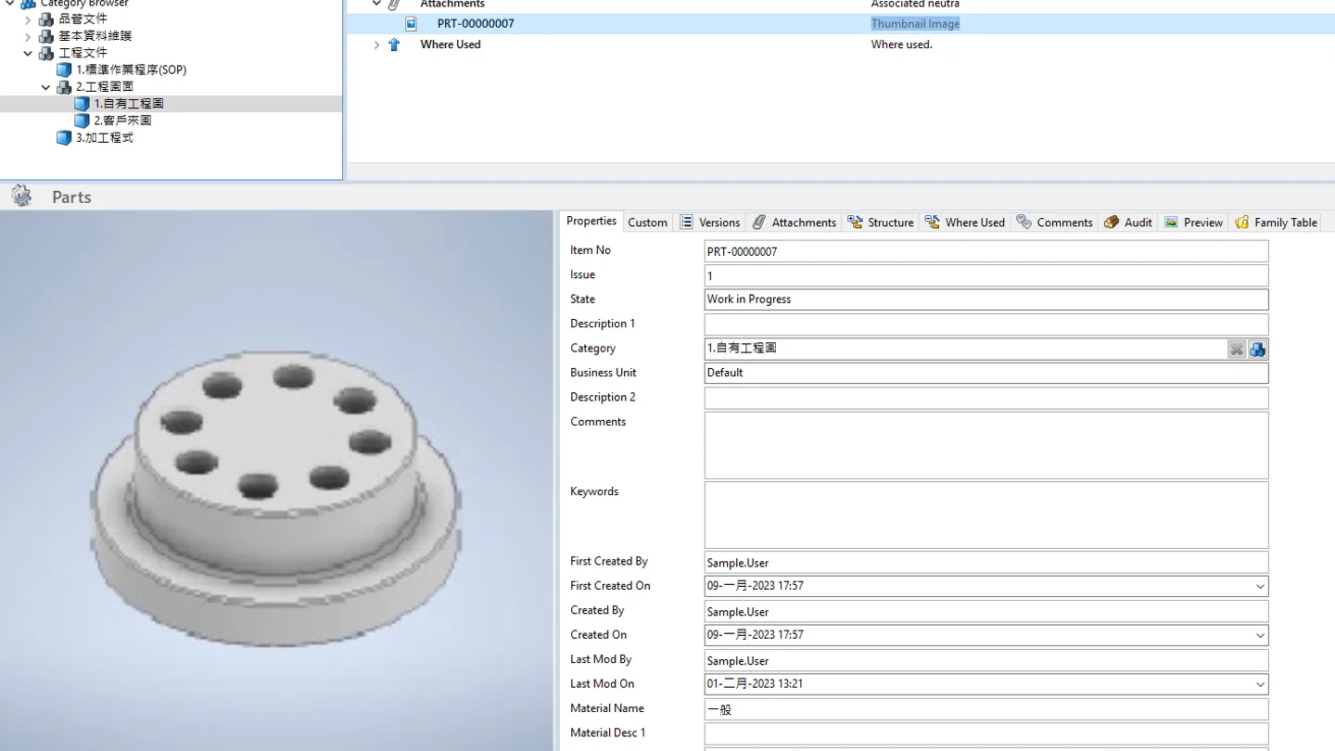Select 2.客戶來圖 in the category tree
Screen dimensions: 1335x751
tap(121, 121)
